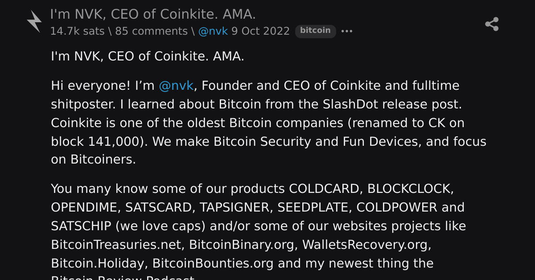Click the 9 Oct 2022 timestamp
The image size is (535, 280).
(x=261, y=31)
